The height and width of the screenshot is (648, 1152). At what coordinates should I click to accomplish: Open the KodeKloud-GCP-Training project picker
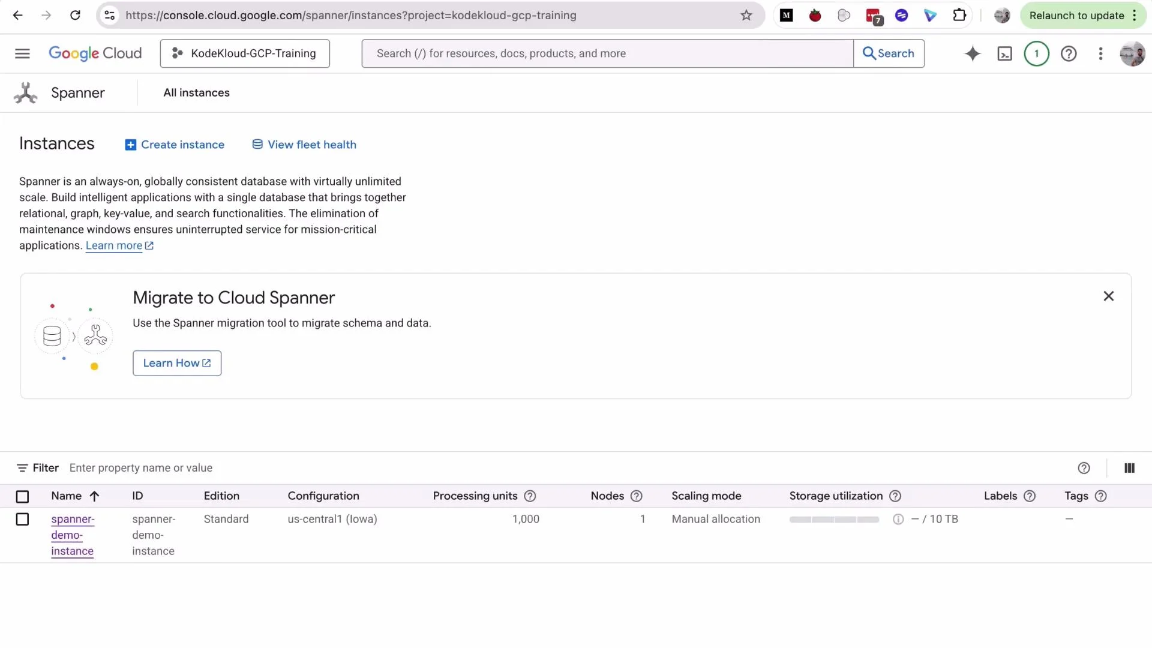(245, 53)
